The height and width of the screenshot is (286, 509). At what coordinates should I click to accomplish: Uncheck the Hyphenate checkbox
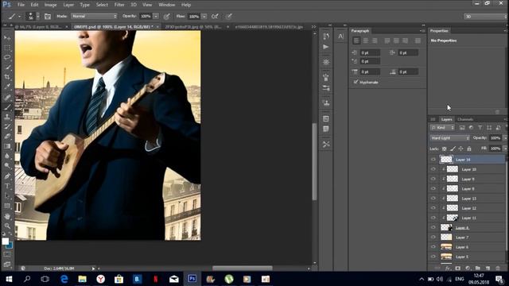pos(356,82)
